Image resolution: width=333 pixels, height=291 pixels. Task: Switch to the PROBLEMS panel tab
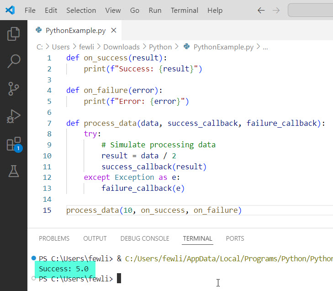(x=54, y=238)
